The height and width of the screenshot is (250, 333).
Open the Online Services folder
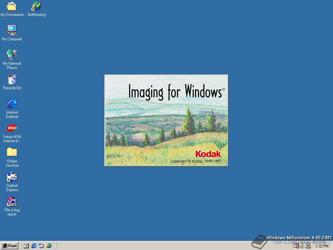(x=12, y=152)
